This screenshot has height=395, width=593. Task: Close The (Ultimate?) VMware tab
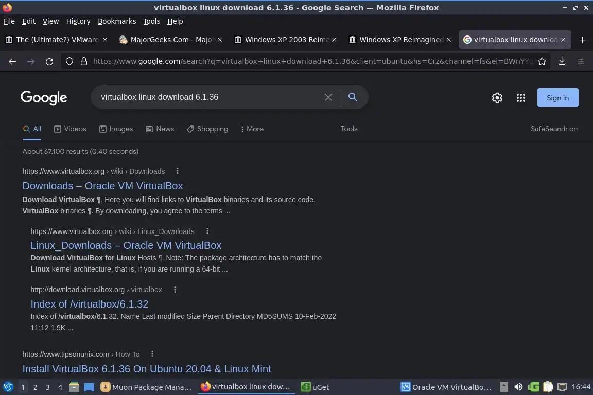(105, 40)
